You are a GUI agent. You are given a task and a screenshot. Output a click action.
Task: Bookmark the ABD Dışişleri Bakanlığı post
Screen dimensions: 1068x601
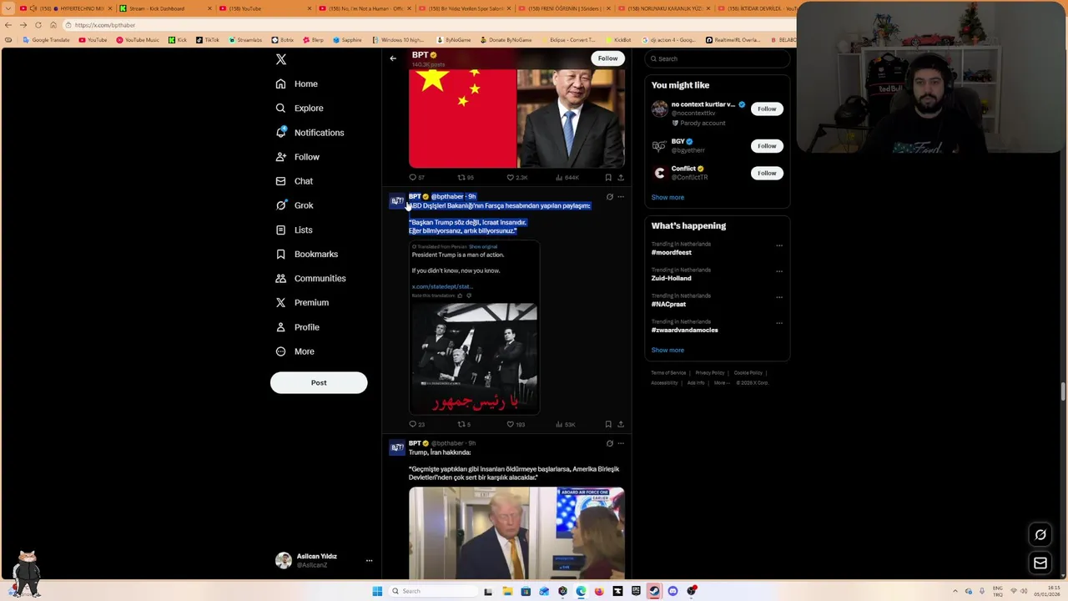point(608,425)
